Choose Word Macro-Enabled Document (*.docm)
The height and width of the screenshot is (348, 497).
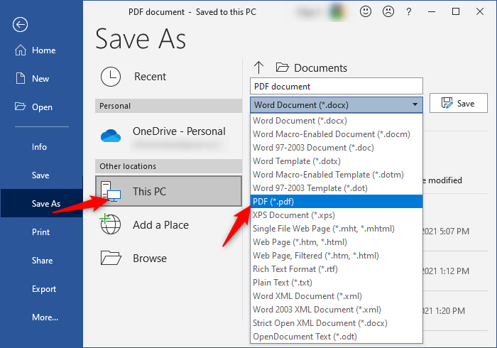[x=337, y=134]
